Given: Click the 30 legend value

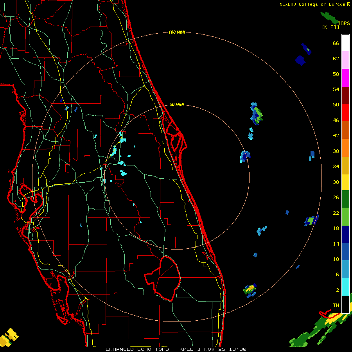Looking at the screenshot, I should point(336,182).
